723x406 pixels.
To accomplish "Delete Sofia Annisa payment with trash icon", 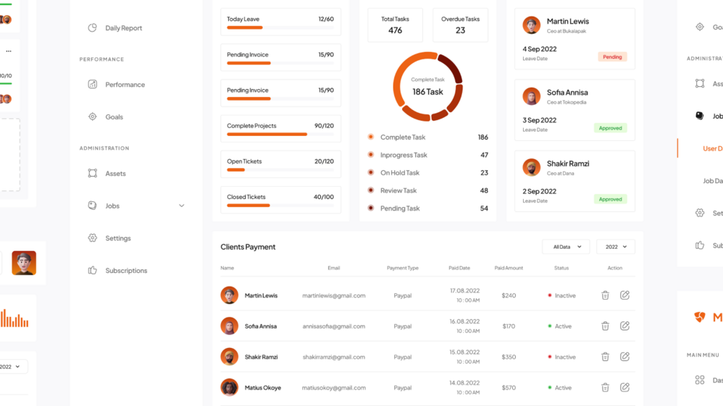I will [606, 326].
